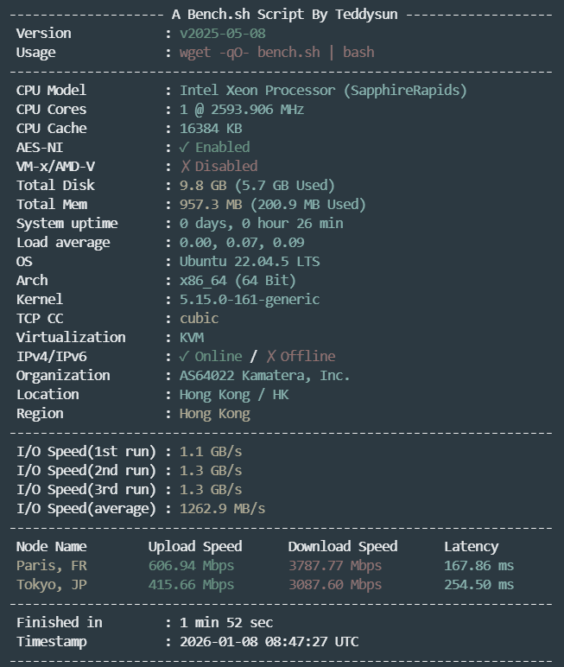Click the Download Speed column header
This screenshot has width=564, height=667.
[x=343, y=546]
